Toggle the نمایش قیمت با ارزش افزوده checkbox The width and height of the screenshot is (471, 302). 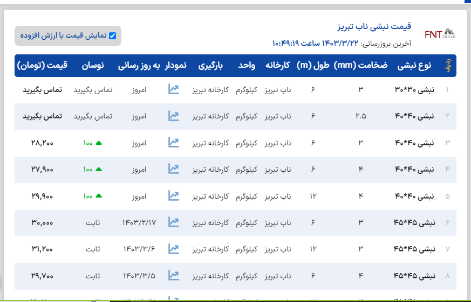[112, 36]
